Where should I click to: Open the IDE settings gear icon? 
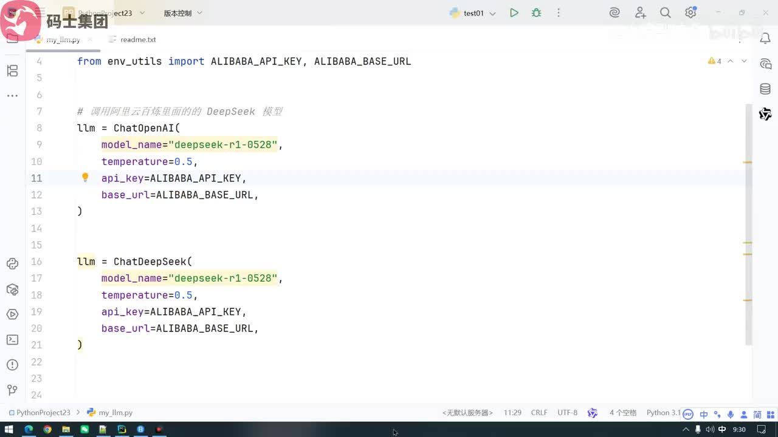pos(690,13)
